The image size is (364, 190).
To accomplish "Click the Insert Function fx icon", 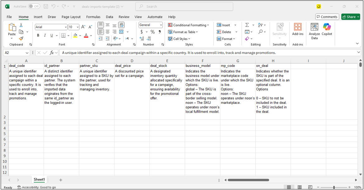I will 52,53.
